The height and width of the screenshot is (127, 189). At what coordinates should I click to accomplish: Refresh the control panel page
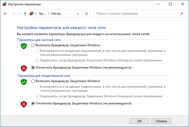click(86, 14)
